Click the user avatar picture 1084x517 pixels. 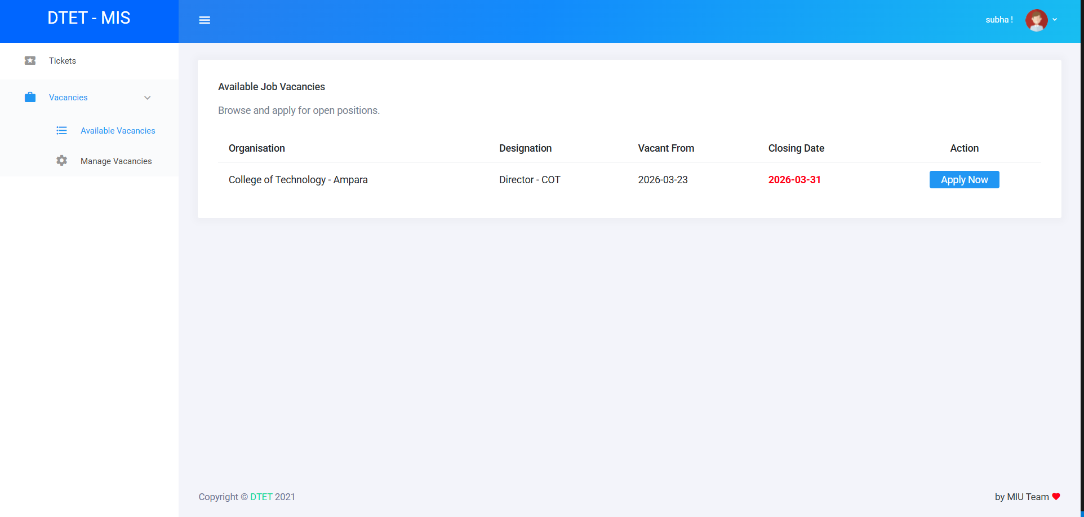(x=1036, y=20)
